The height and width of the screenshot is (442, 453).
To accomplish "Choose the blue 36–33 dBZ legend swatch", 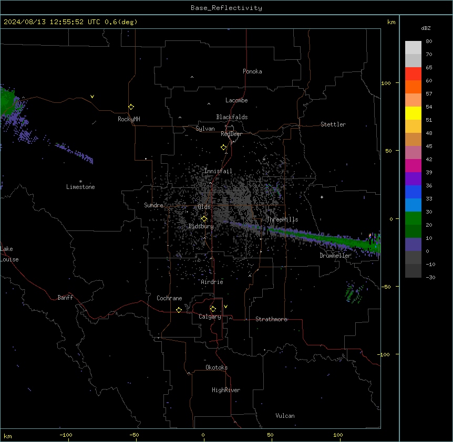I will (413, 192).
